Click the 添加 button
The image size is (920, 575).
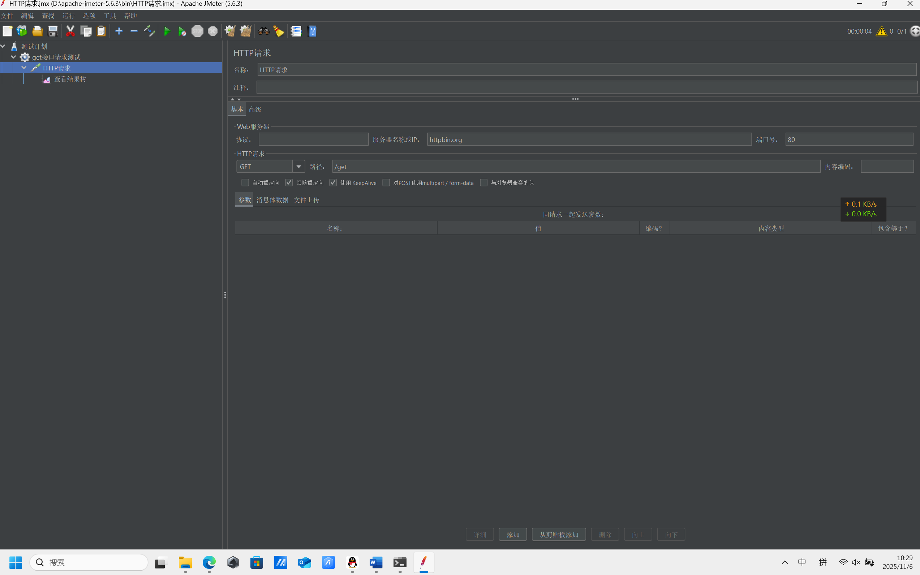tap(512, 534)
